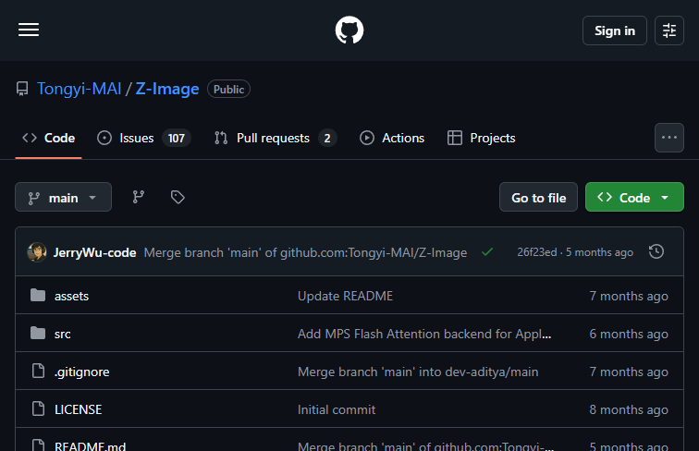The height and width of the screenshot is (451, 699).
Task: Open the hamburger navigation menu
Action: 29,30
